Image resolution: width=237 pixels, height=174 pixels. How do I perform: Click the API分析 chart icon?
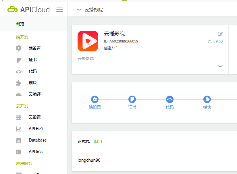coord(19,129)
